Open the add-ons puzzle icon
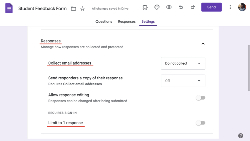250x141 pixels. tap(145, 7)
